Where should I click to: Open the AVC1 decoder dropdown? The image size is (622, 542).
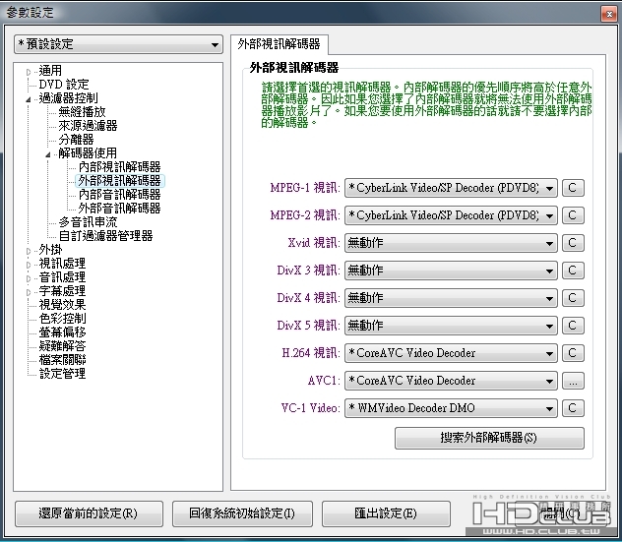[x=451, y=381]
